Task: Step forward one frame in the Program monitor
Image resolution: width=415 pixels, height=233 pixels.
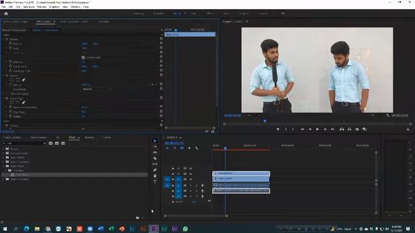Action: (x=325, y=129)
